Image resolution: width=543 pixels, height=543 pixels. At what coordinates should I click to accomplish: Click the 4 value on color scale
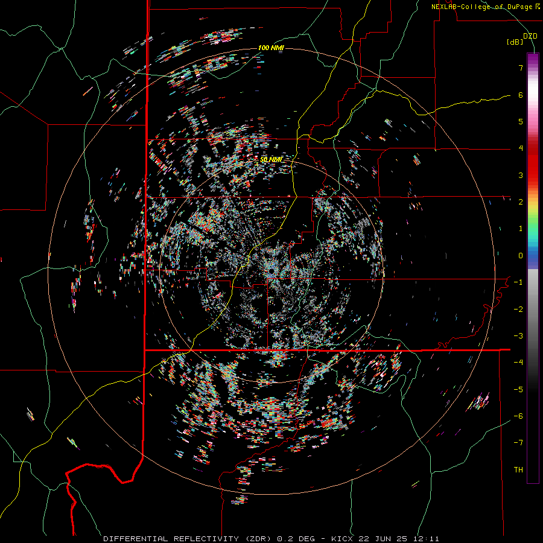coord(521,148)
